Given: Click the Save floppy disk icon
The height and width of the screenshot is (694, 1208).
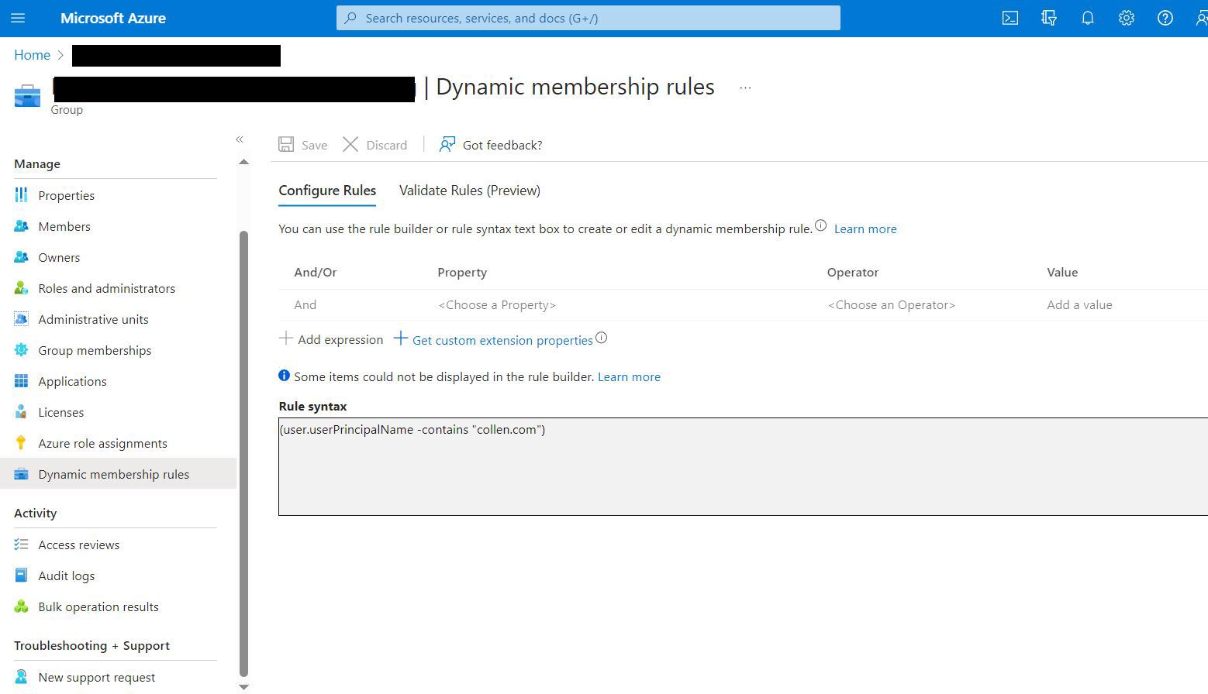Looking at the screenshot, I should click(286, 145).
